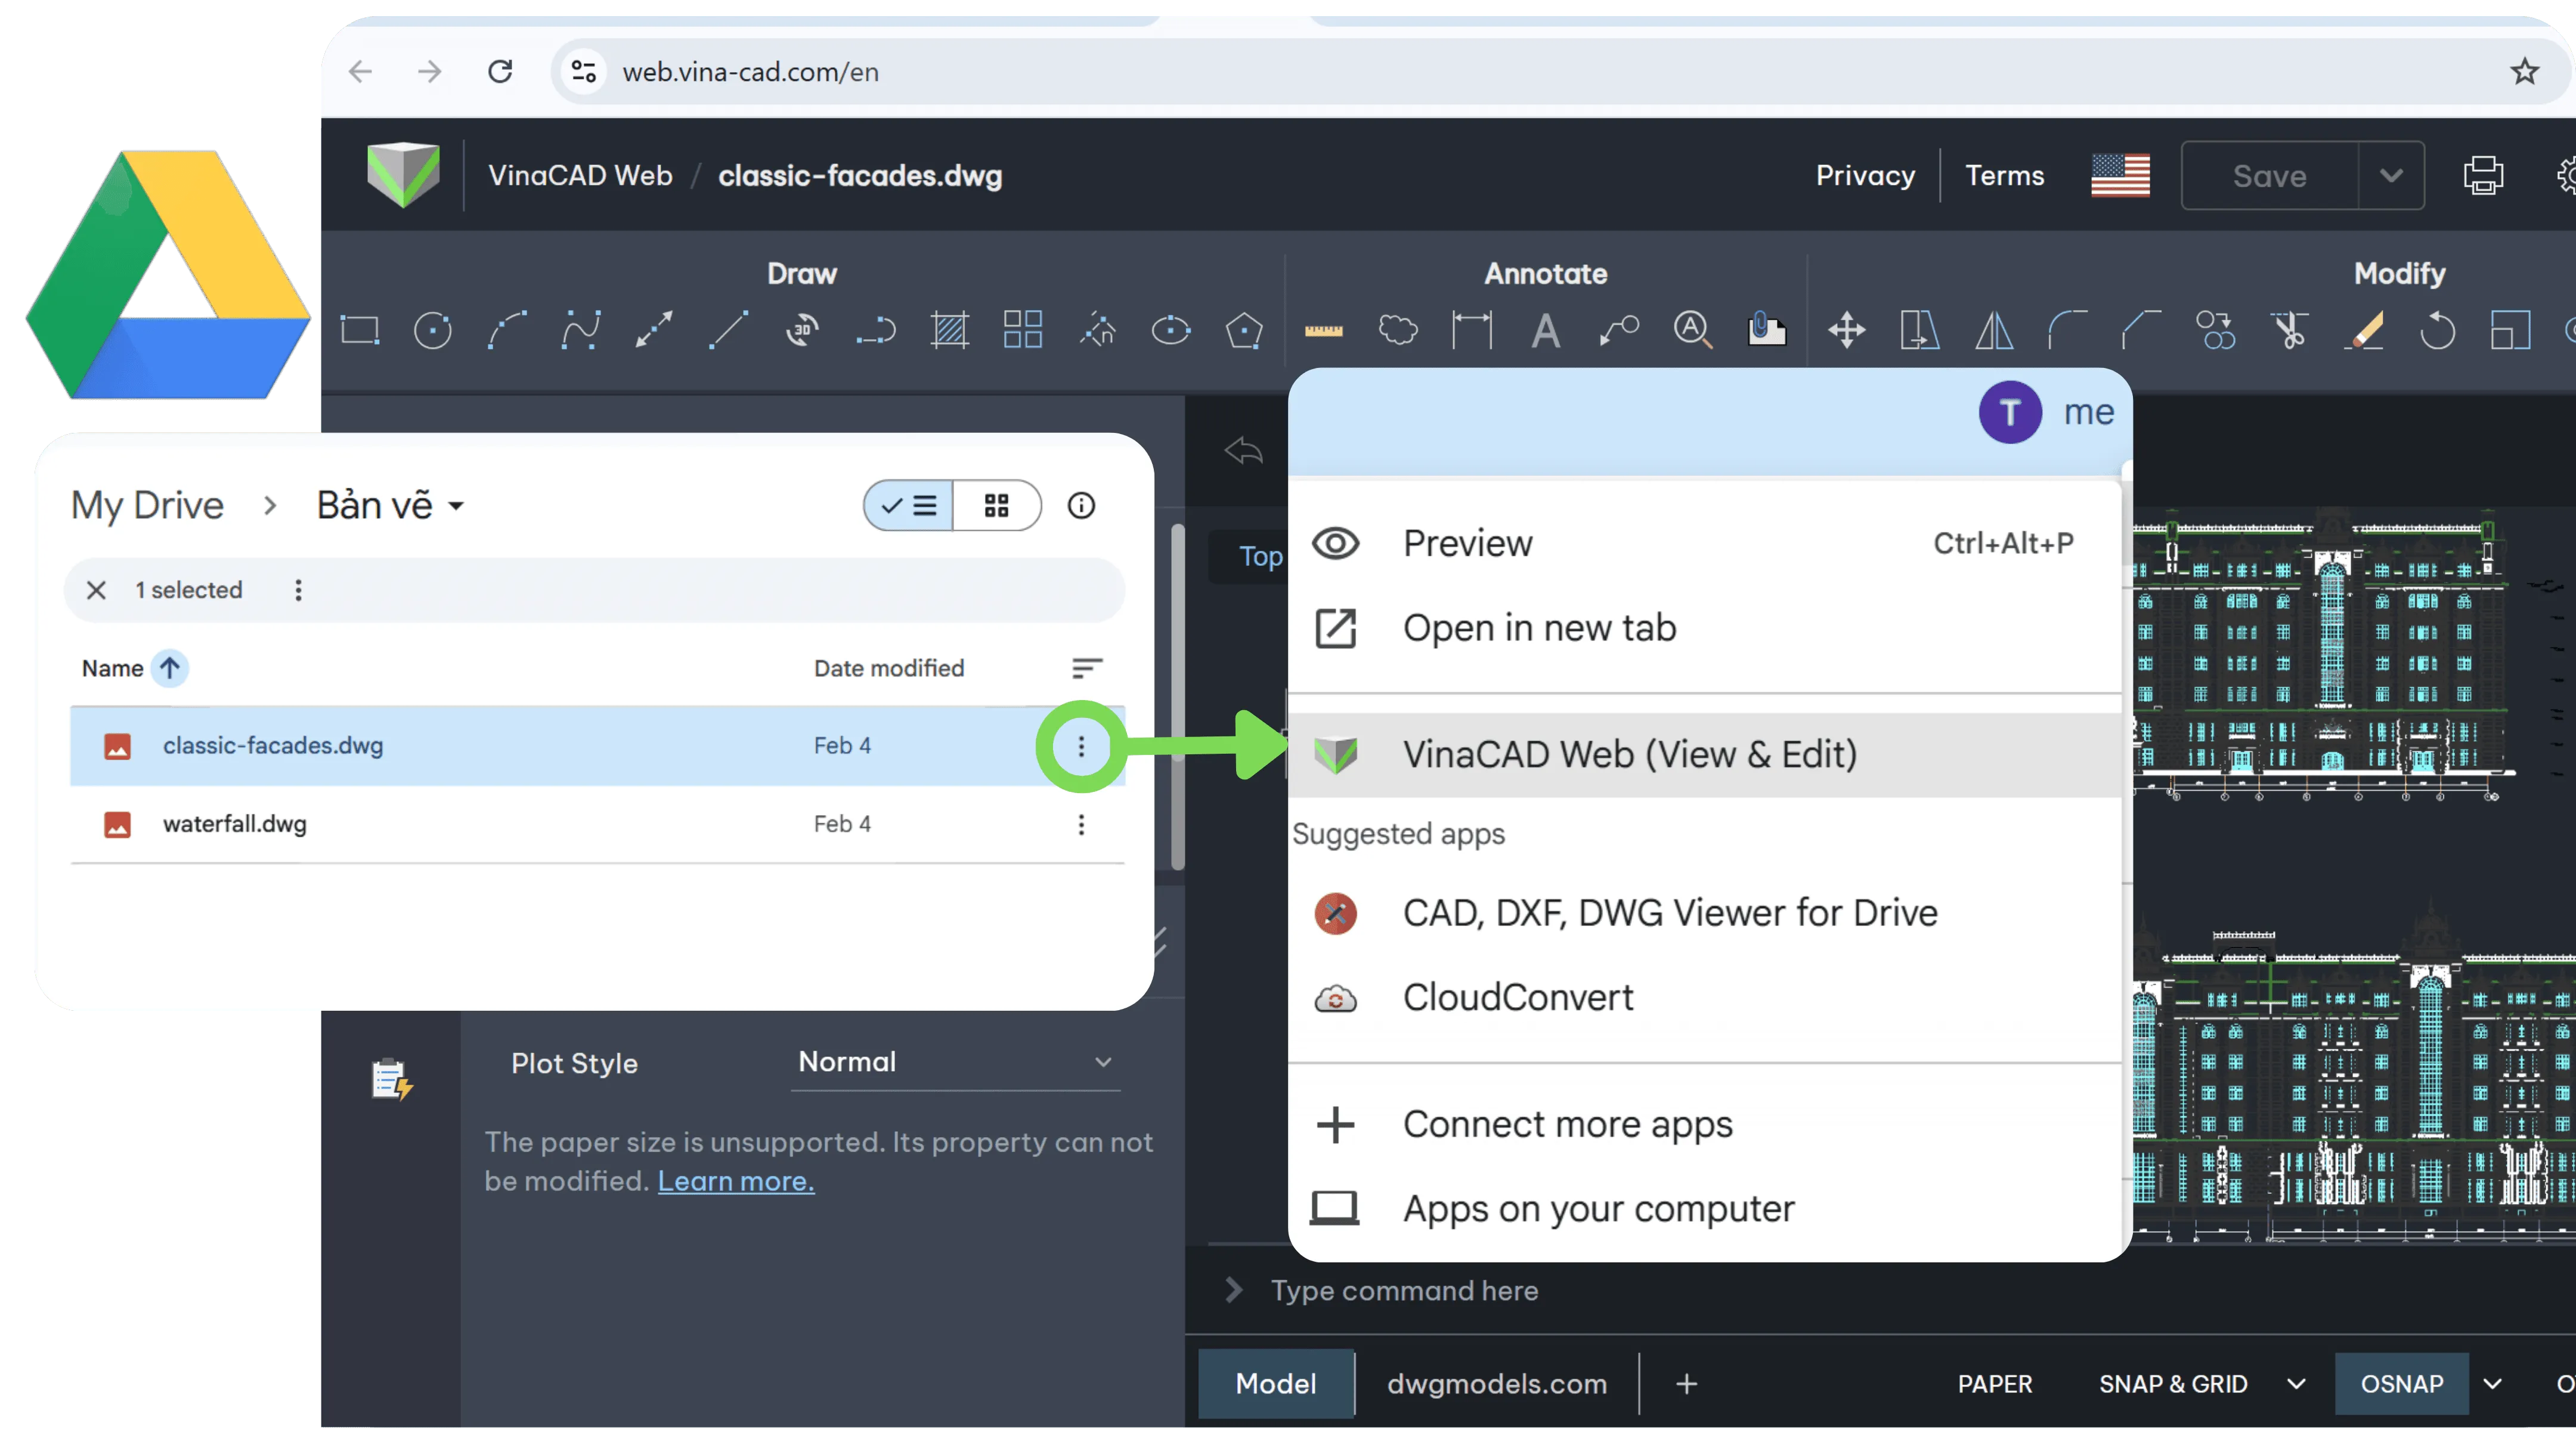Select the Rectangle draw tool
The image size is (2576, 1449).
[360, 330]
